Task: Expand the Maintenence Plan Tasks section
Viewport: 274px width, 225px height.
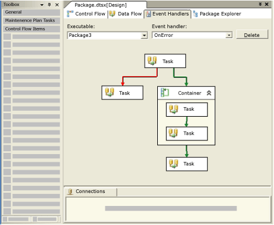Action: (x=32, y=20)
